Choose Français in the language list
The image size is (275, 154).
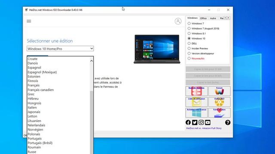(x=58, y=86)
